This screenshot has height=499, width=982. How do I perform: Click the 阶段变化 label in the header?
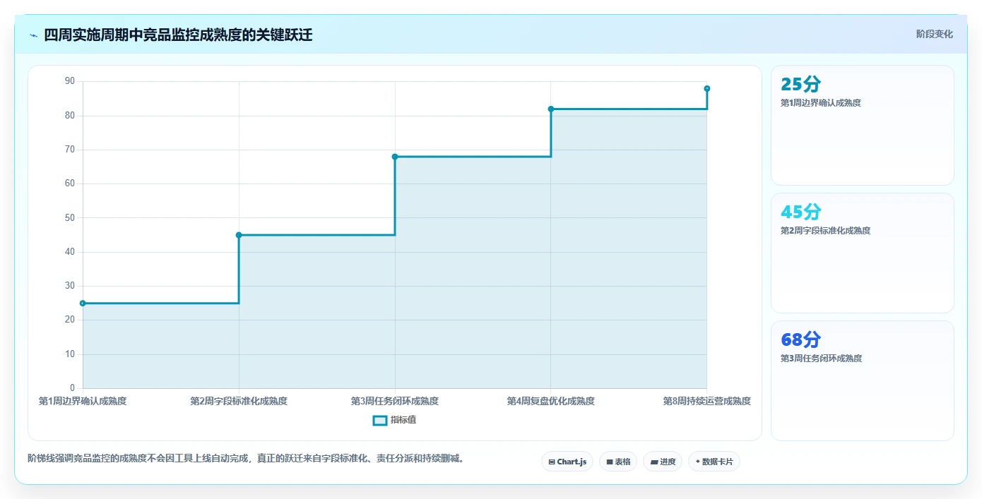point(934,34)
